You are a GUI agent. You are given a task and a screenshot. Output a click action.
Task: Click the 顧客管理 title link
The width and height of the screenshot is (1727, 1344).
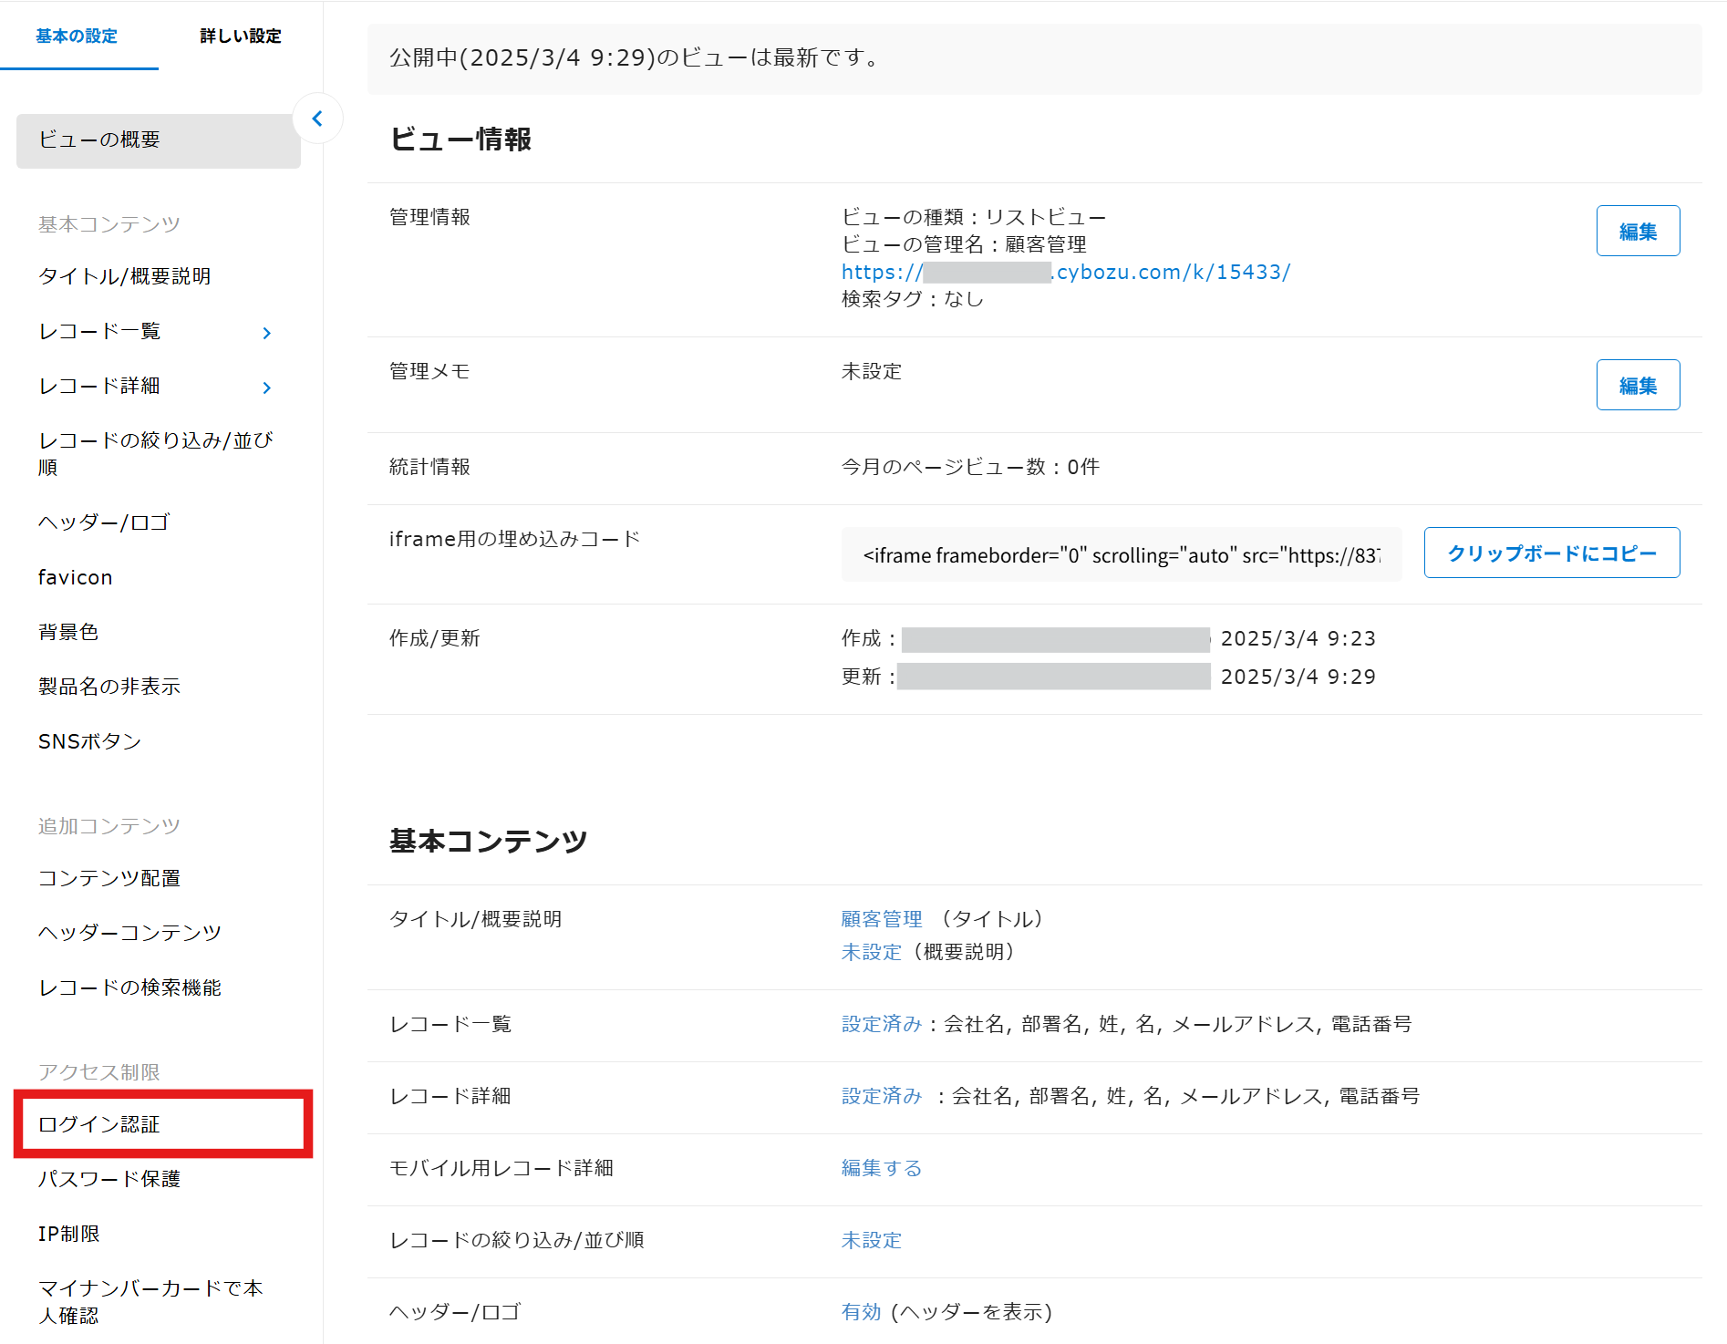click(x=881, y=919)
